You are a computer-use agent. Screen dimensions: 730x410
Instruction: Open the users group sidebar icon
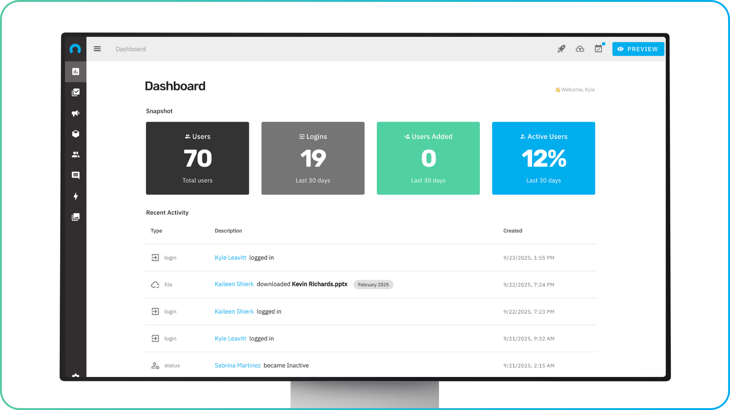coord(76,155)
